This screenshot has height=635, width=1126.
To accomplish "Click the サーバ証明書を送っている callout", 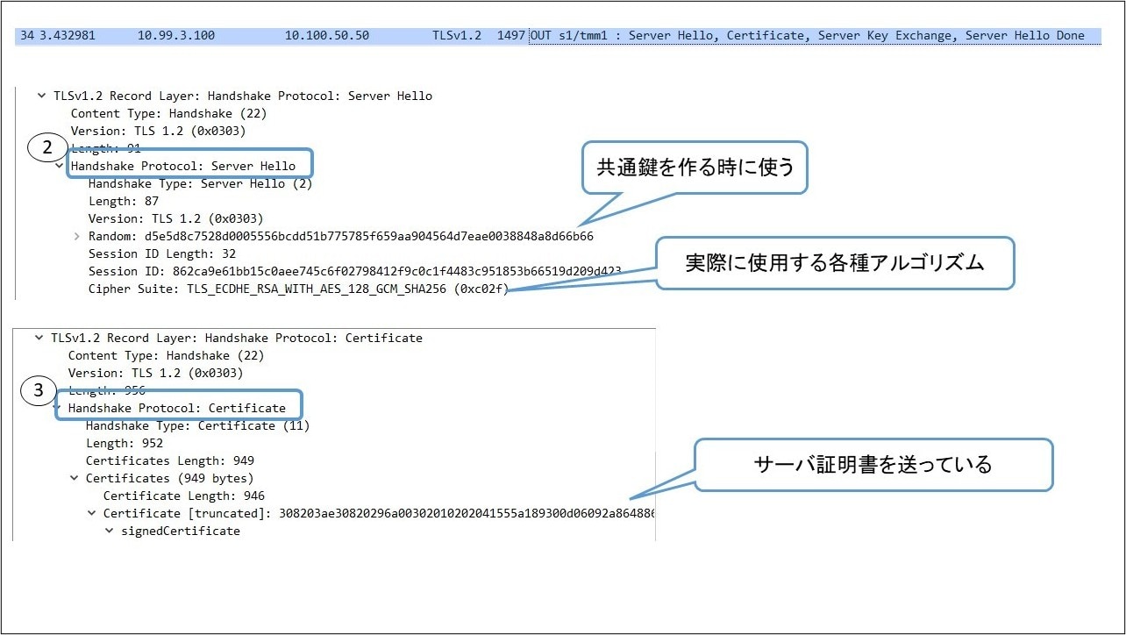I will [873, 465].
